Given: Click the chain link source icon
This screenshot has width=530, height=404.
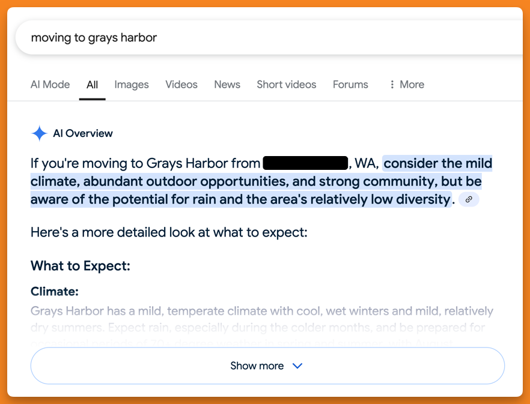Looking at the screenshot, I should click(x=469, y=199).
